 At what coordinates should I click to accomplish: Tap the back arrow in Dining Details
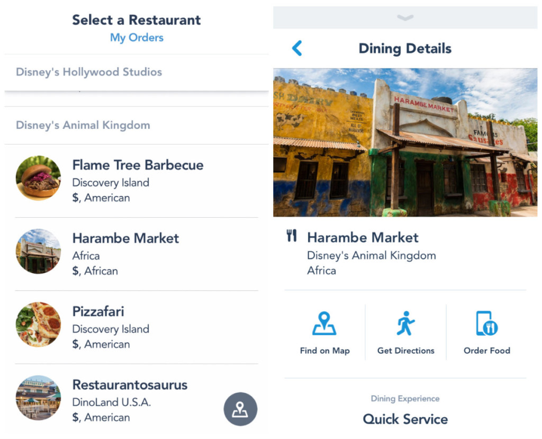[x=297, y=48]
